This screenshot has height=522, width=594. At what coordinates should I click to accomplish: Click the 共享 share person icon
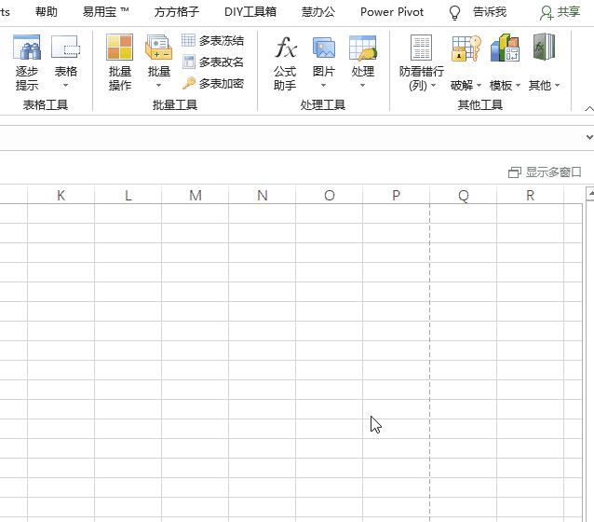(x=547, y=12)
